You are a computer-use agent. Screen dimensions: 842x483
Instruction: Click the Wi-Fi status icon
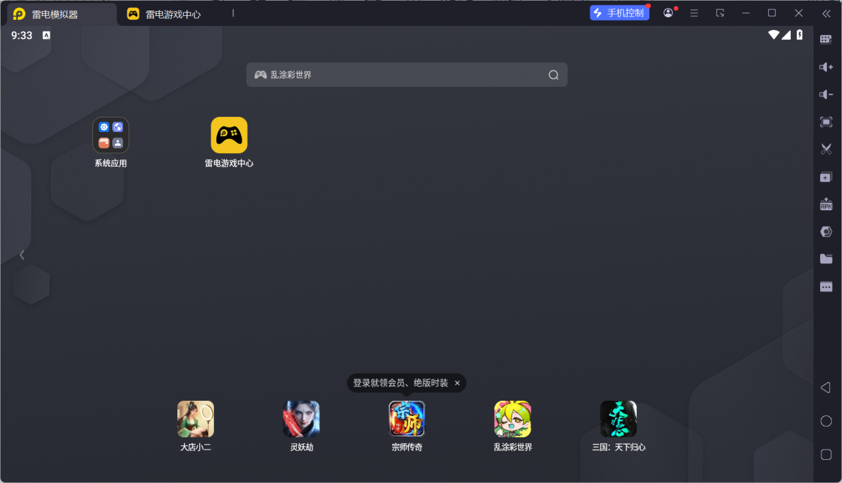774,35
